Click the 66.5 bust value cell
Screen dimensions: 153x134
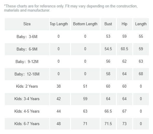point(108,111)
